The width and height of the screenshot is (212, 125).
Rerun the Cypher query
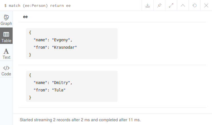click(195, 5)
